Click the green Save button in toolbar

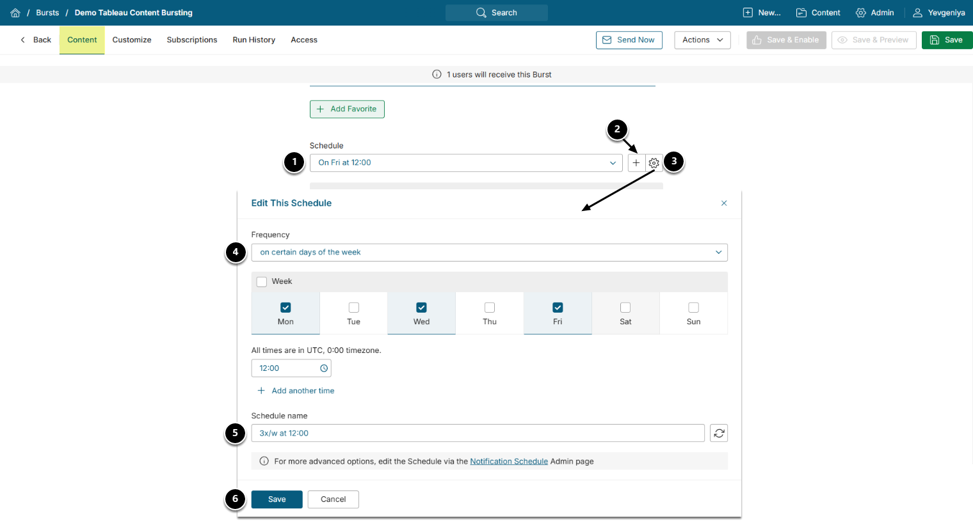947,40
